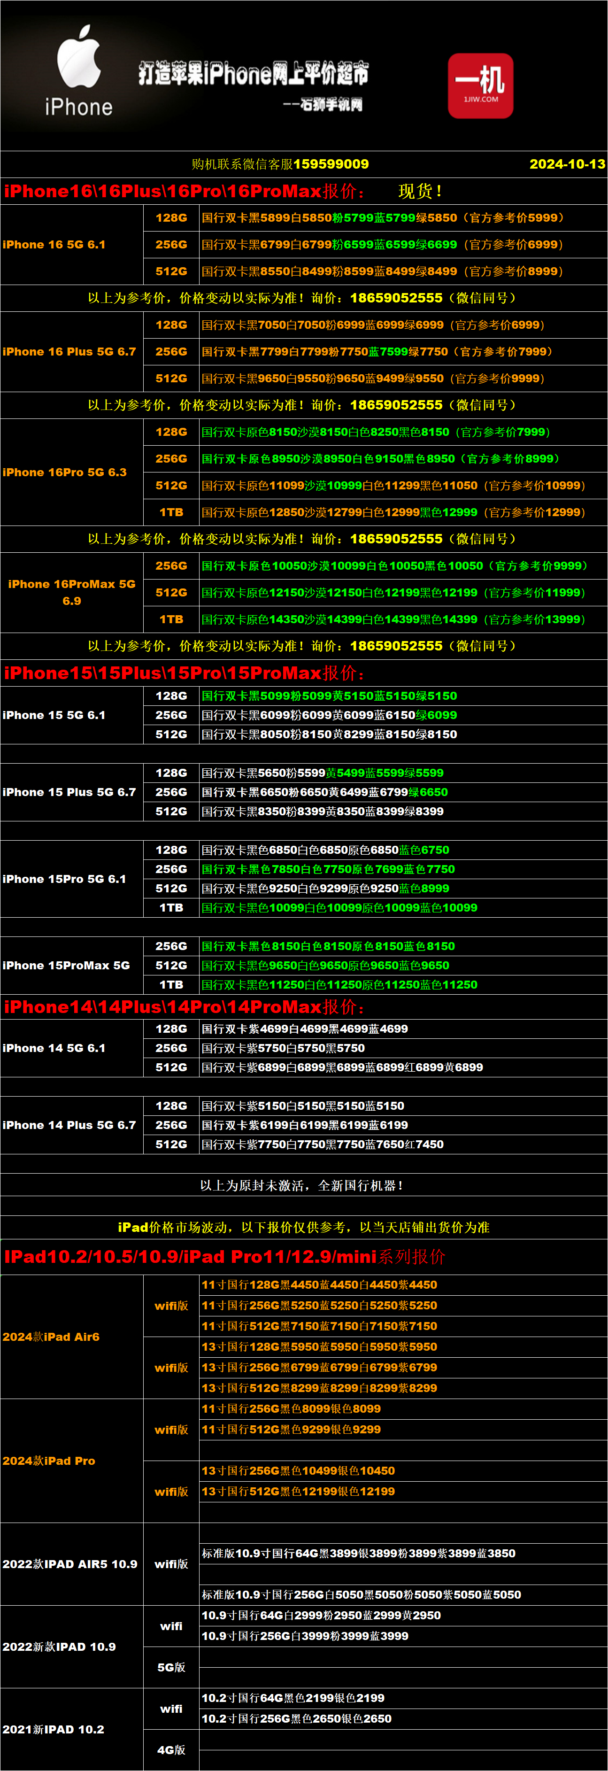Click iPad Pro 11寸国行256G row 黑色8099
Viewport: 608px width, 1771px height.
(x=403, y=1409)
